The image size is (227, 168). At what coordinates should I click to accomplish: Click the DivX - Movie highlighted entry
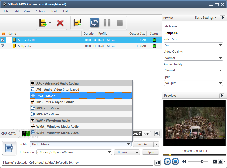point(81,96)
